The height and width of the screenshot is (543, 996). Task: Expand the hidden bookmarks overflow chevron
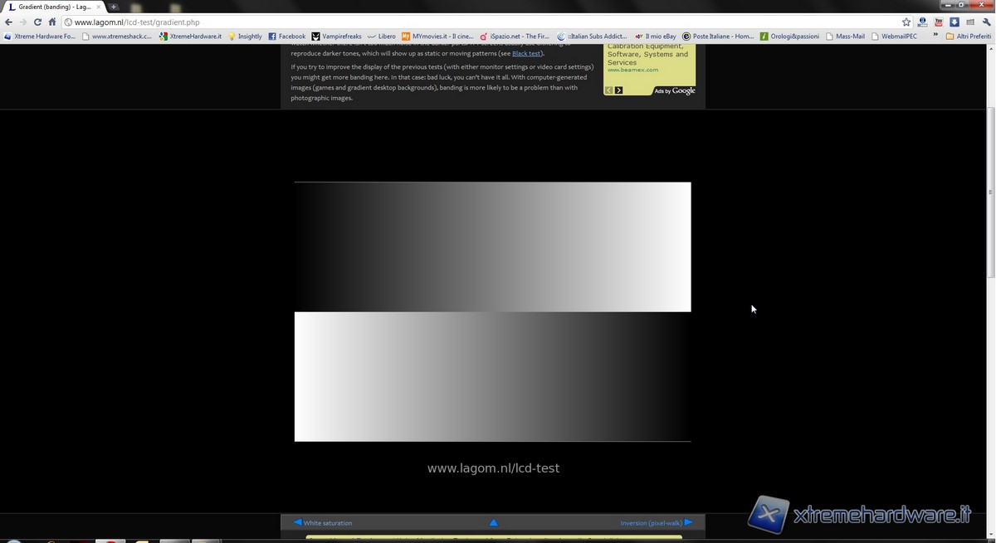tap(936, 36)
